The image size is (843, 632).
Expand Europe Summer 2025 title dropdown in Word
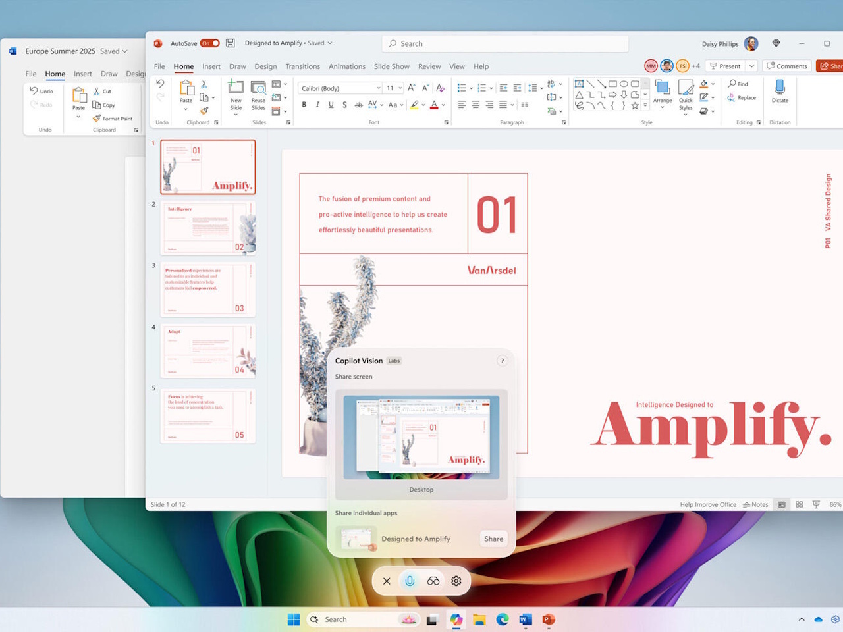(124, 51)
